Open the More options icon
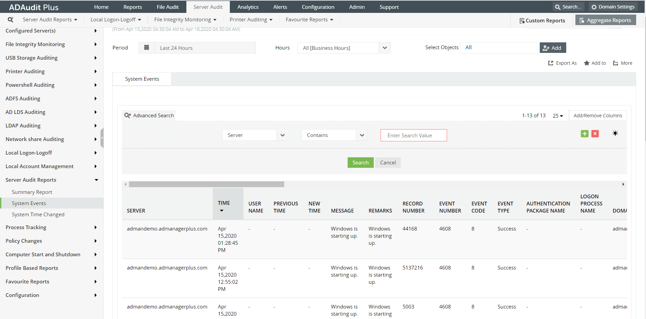The width and height of the screenshot is (646, 319). (615, 63)
